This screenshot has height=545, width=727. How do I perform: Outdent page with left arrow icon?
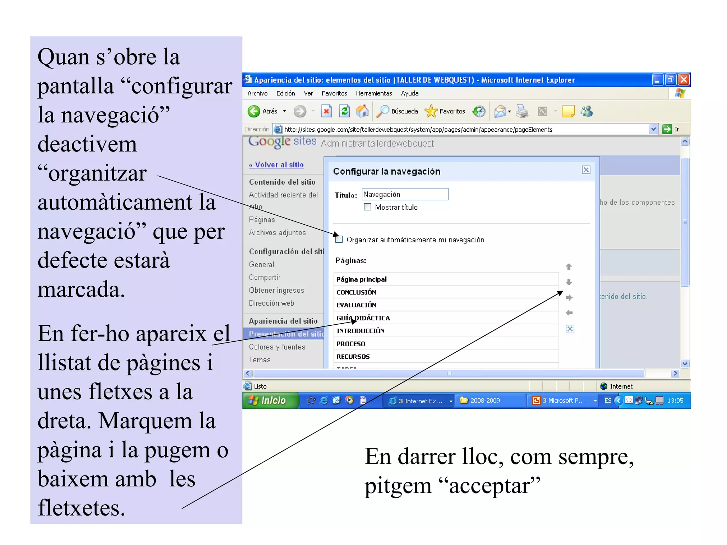pos(569,313)
